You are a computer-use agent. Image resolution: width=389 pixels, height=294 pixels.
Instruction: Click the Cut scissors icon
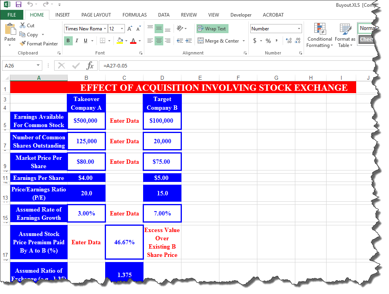coord(23,26)
